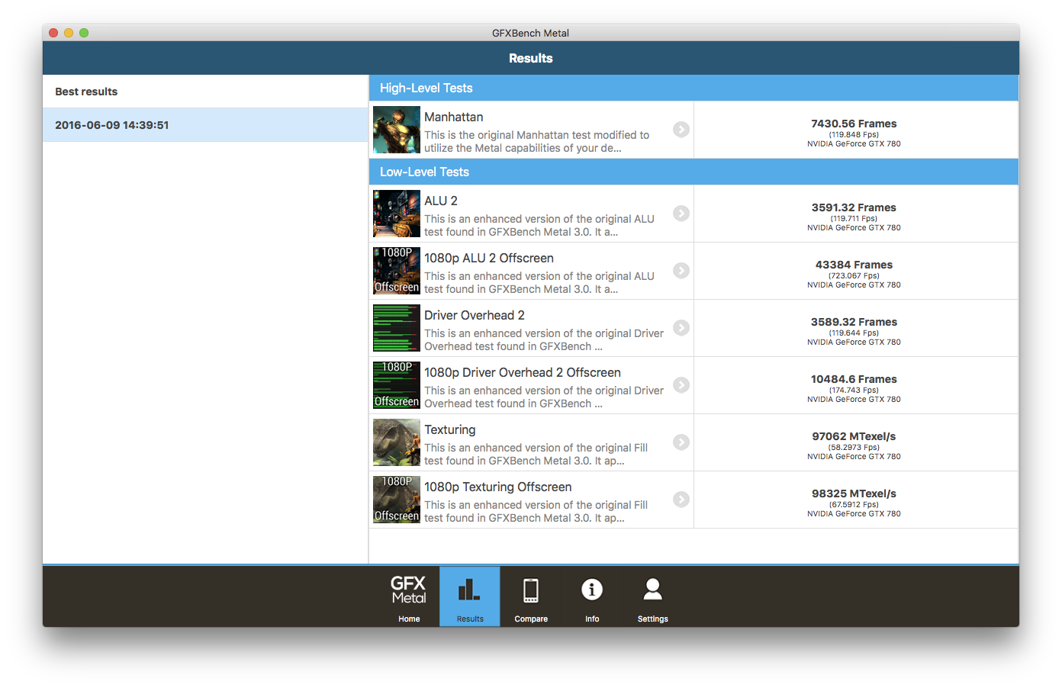Click the Texturing dinosaur thumbnail
Viewport: 1062px width, 688px height.
click(x=397, y=442)
